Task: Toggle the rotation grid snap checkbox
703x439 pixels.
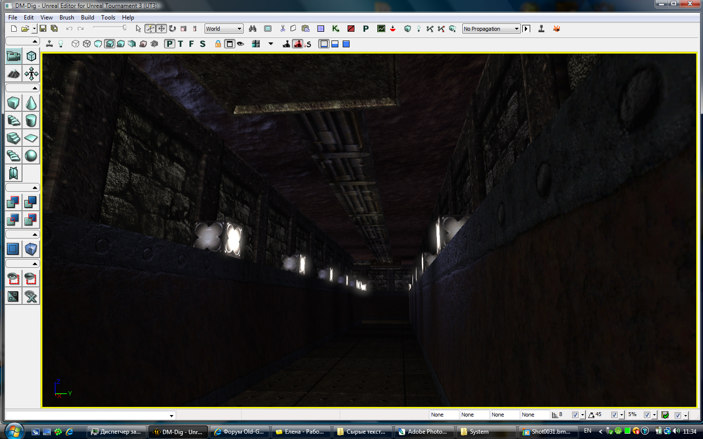Action: (x=614, y=415)
